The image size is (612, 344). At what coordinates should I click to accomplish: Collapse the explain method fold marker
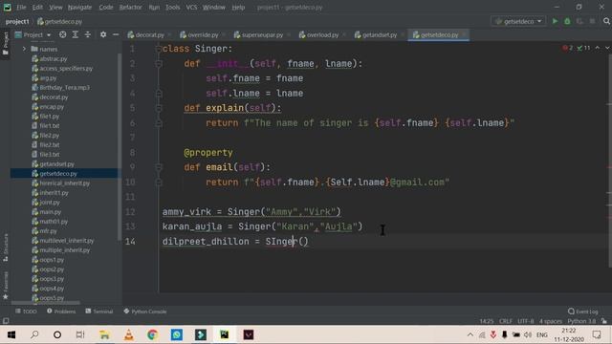(x=159, y=108)
